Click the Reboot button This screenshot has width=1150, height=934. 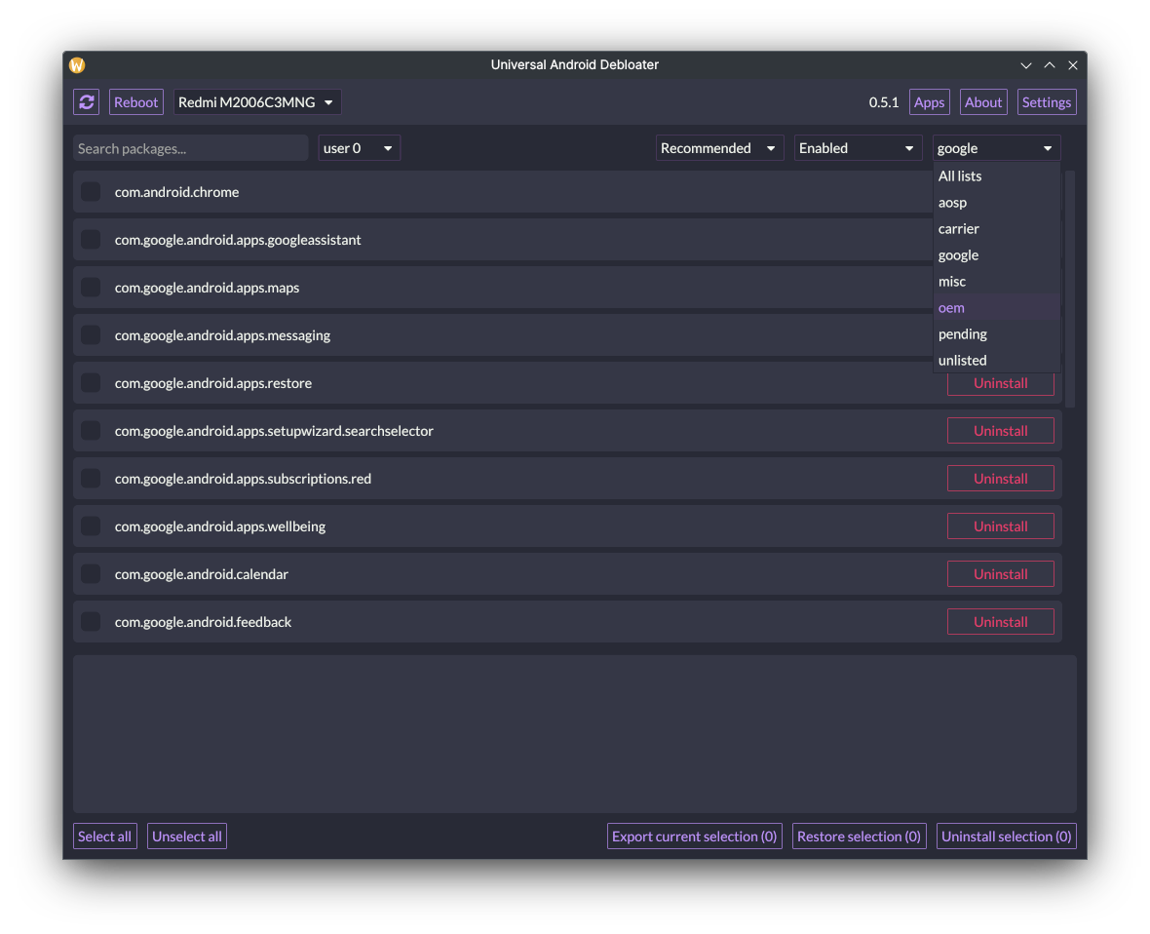click(x=135, y=102)
